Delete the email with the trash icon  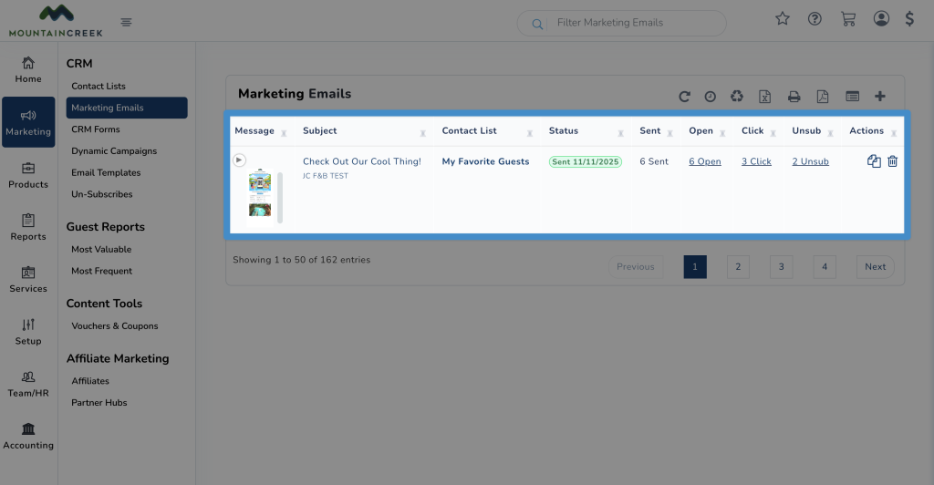pyautogui.click(x=892, y=161)
